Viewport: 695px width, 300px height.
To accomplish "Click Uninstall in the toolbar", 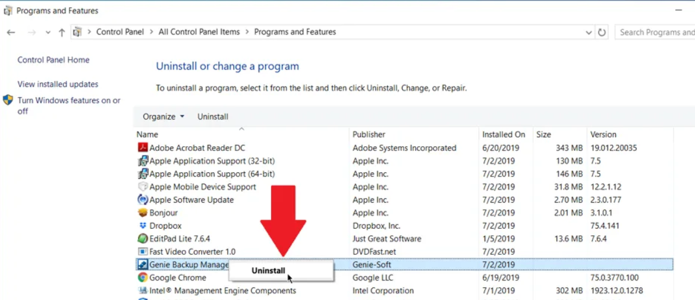I will coord(213,116).
